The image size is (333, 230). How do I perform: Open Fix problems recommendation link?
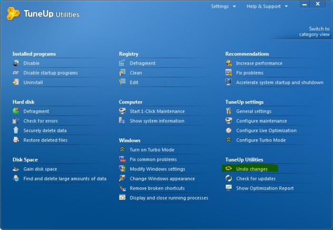pyautogui.click(x=250, y=73)
